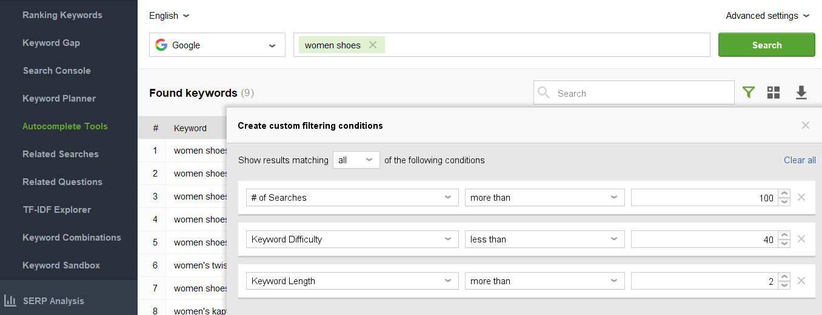The height and width of the screenshot is (315, 822).
Task: Expand Advanced settings
Action: pyautogui.click(x=767, y=16)
